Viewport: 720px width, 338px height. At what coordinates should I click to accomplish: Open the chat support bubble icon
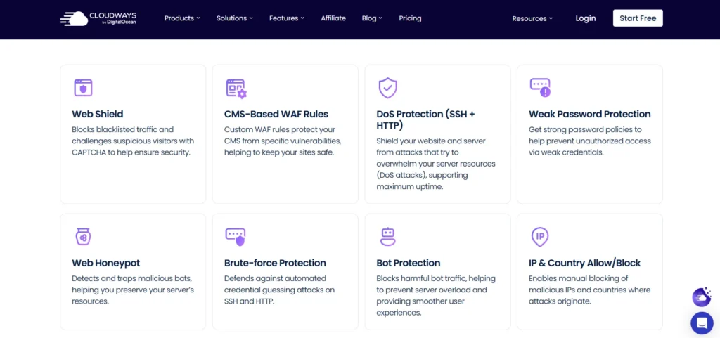click(x=701, y=323)
